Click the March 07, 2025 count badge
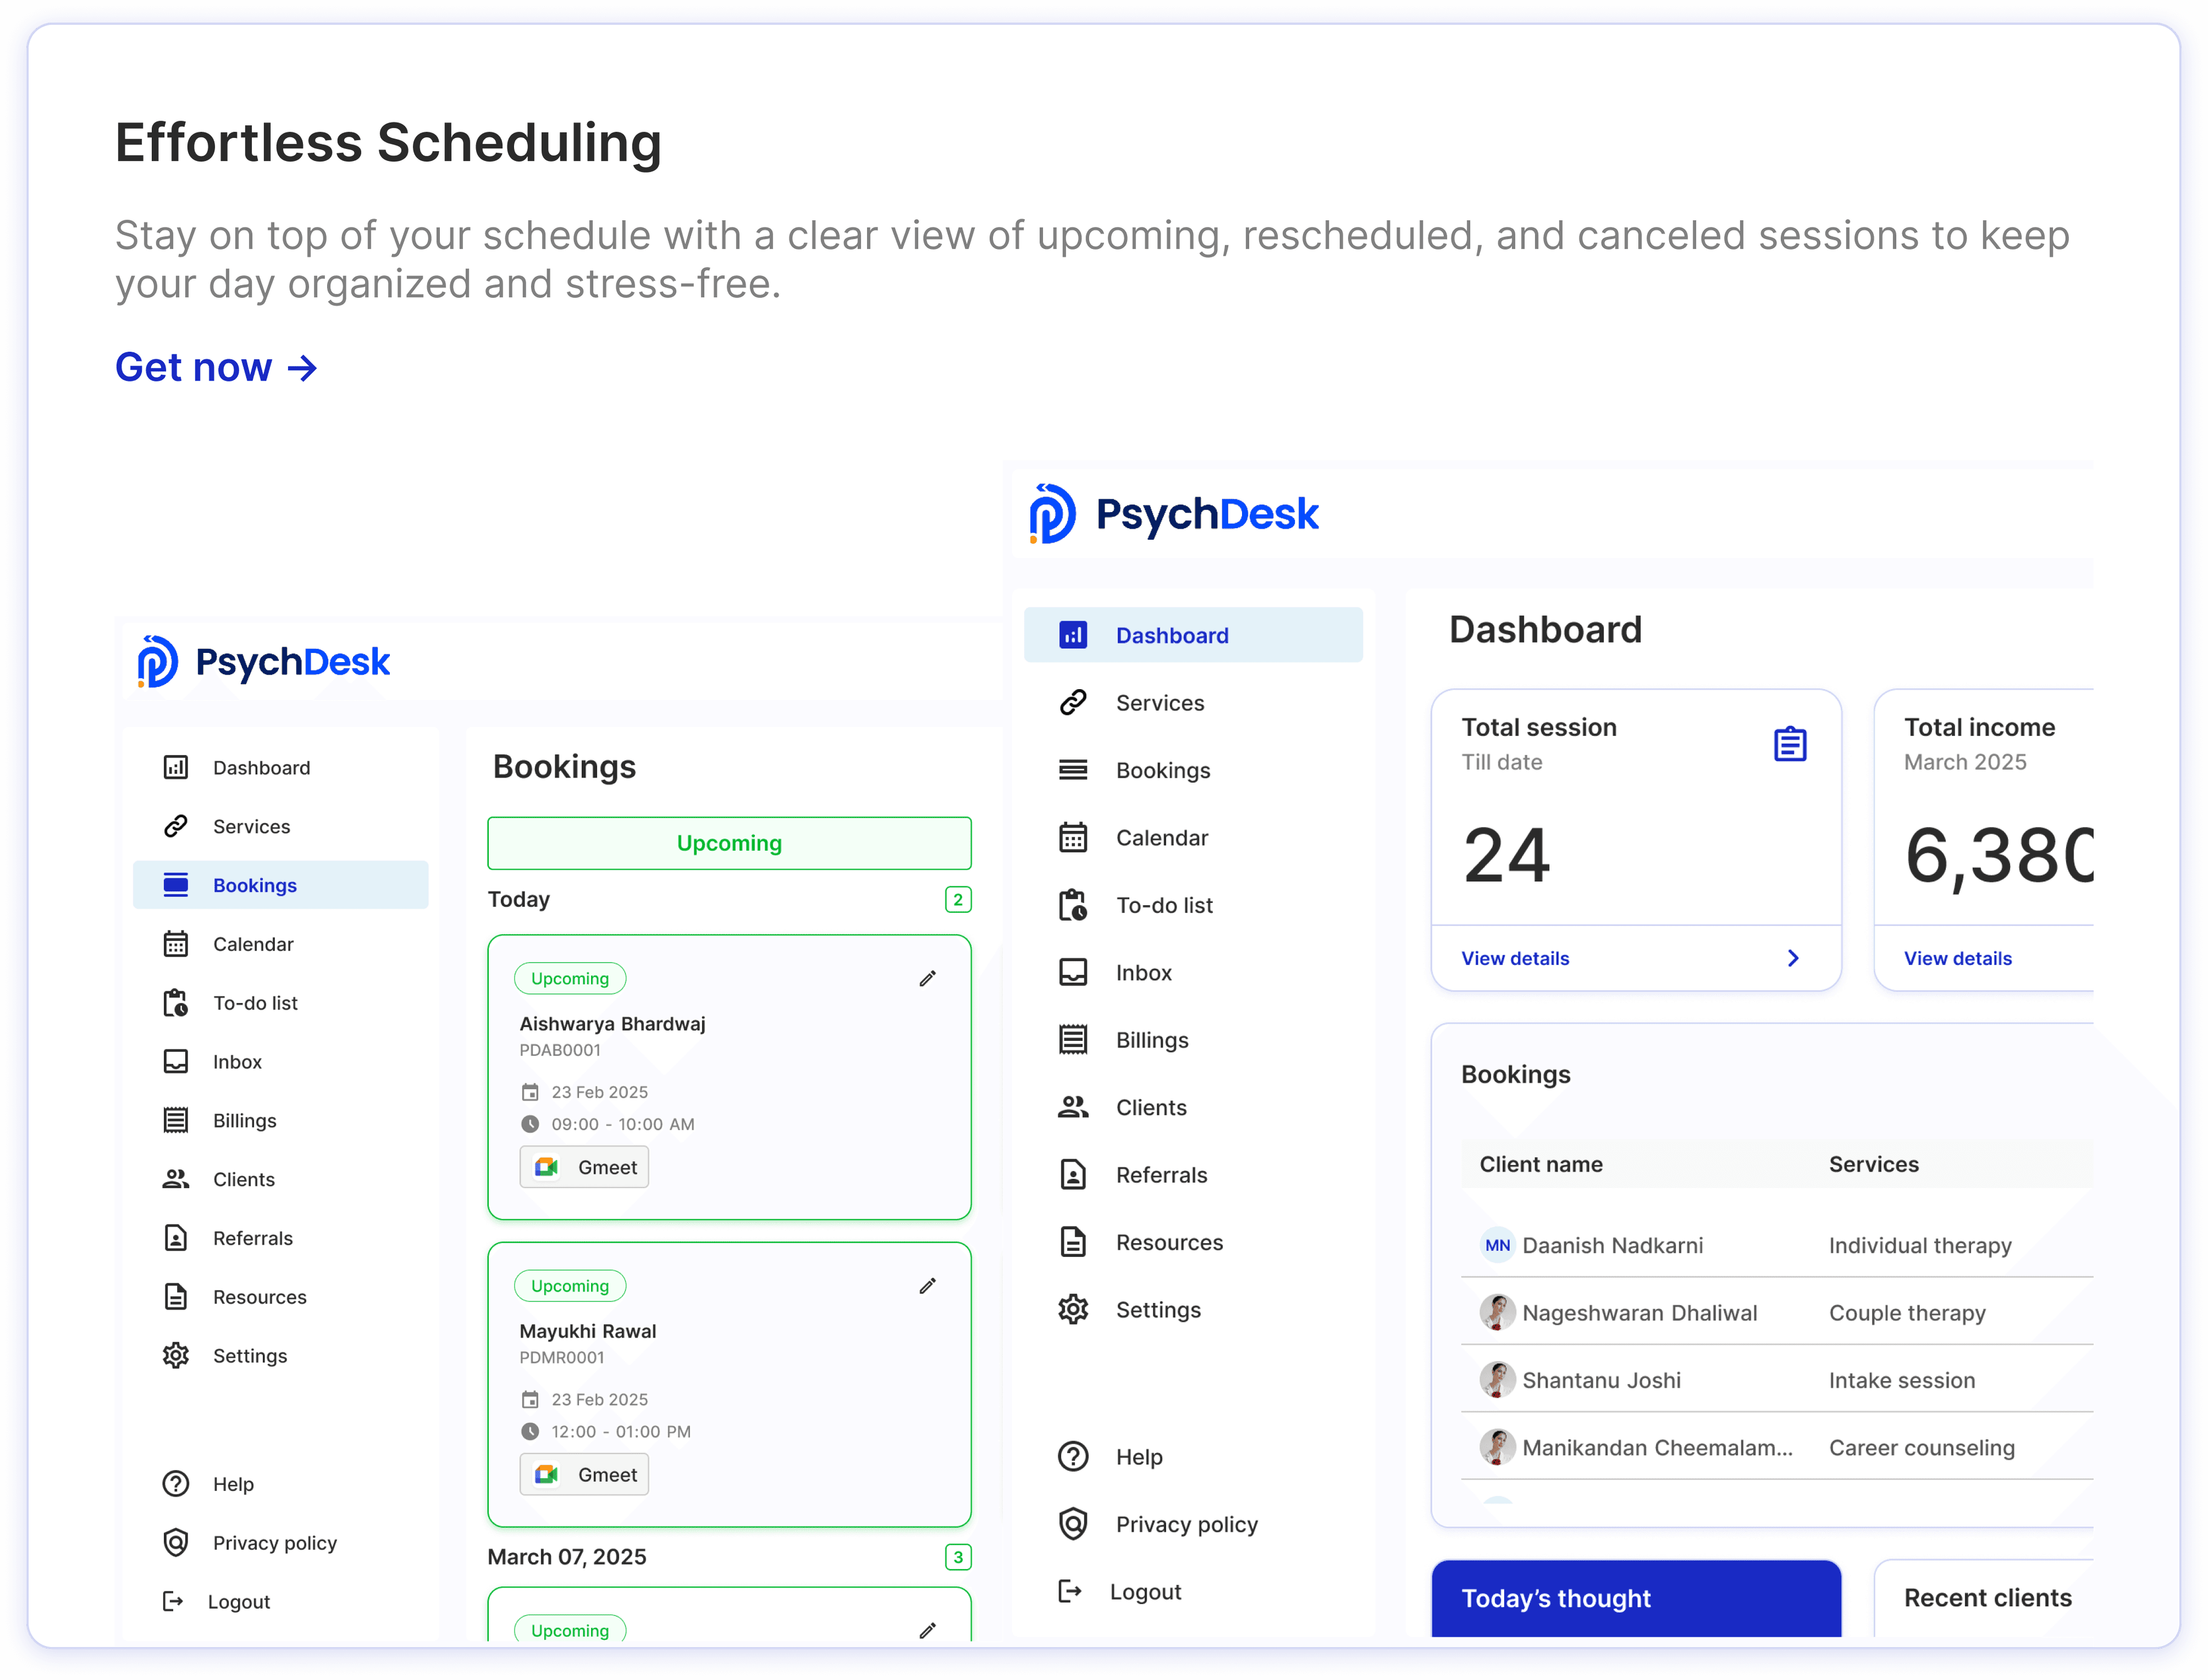 [x=957, y=1557]
